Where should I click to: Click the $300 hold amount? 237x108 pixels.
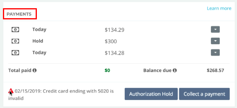pyautogui.click(x=111, y=41)
